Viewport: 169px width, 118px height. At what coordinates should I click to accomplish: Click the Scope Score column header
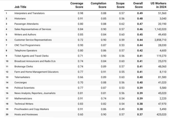pos(120,5)
